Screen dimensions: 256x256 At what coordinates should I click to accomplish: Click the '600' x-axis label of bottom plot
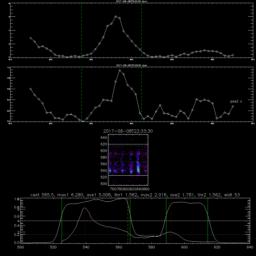point(184,247)
